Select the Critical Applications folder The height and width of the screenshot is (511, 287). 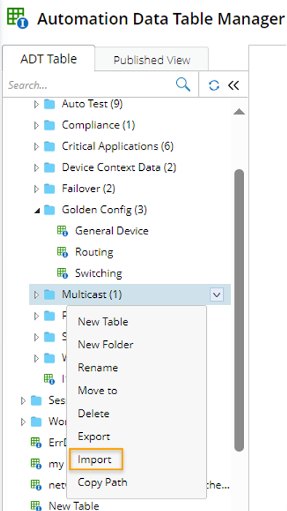(118, 146)
